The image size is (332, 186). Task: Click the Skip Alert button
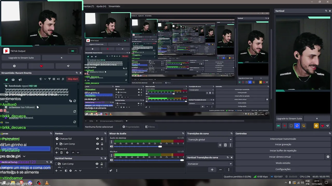pyautogui.click(x=73, y=79)
